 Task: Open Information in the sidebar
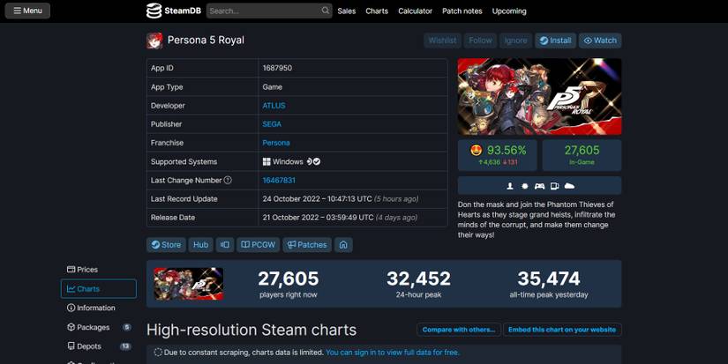click(99, 308)
